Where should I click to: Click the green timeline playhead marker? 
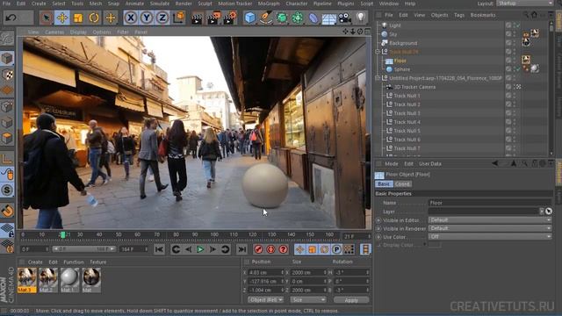pos(62,234)
